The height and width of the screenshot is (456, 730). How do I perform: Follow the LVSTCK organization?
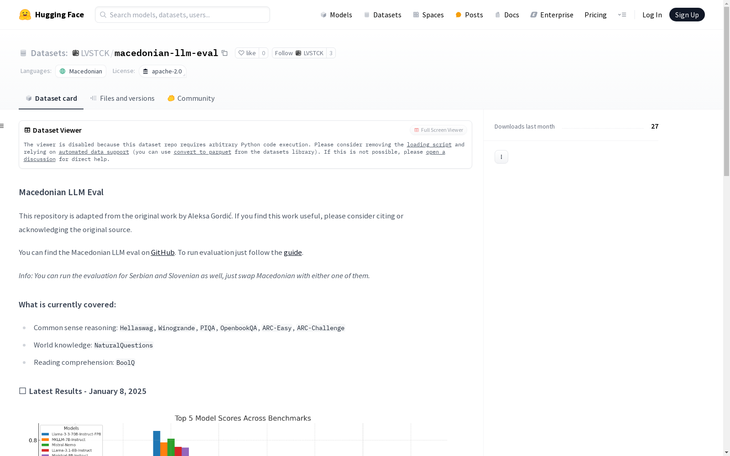pos(299,53)
